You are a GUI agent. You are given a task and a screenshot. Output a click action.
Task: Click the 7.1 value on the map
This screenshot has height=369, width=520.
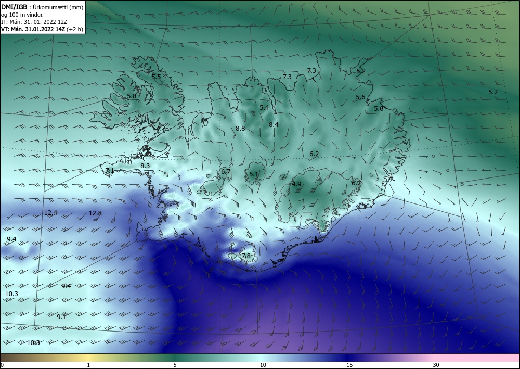(x=110, y=171)
